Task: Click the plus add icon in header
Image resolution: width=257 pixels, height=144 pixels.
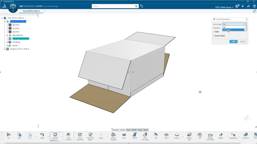Action: coord(243,6)
